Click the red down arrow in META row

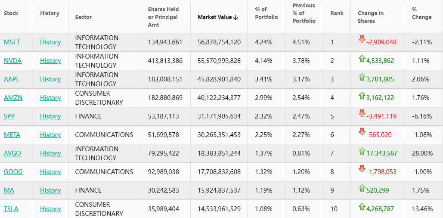(362, 132)
